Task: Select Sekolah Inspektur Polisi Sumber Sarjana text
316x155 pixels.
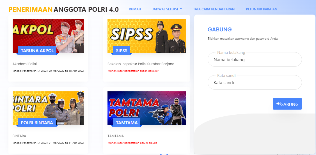Action: coord(141,64)
